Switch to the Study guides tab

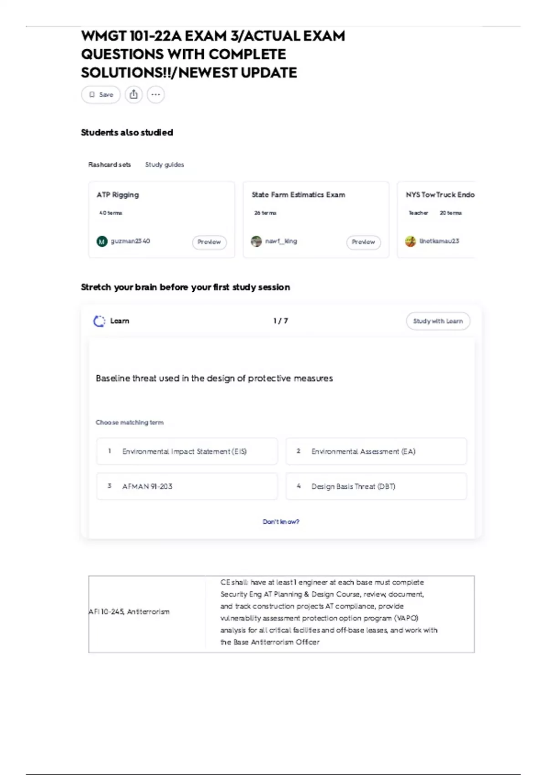[165, 165]
